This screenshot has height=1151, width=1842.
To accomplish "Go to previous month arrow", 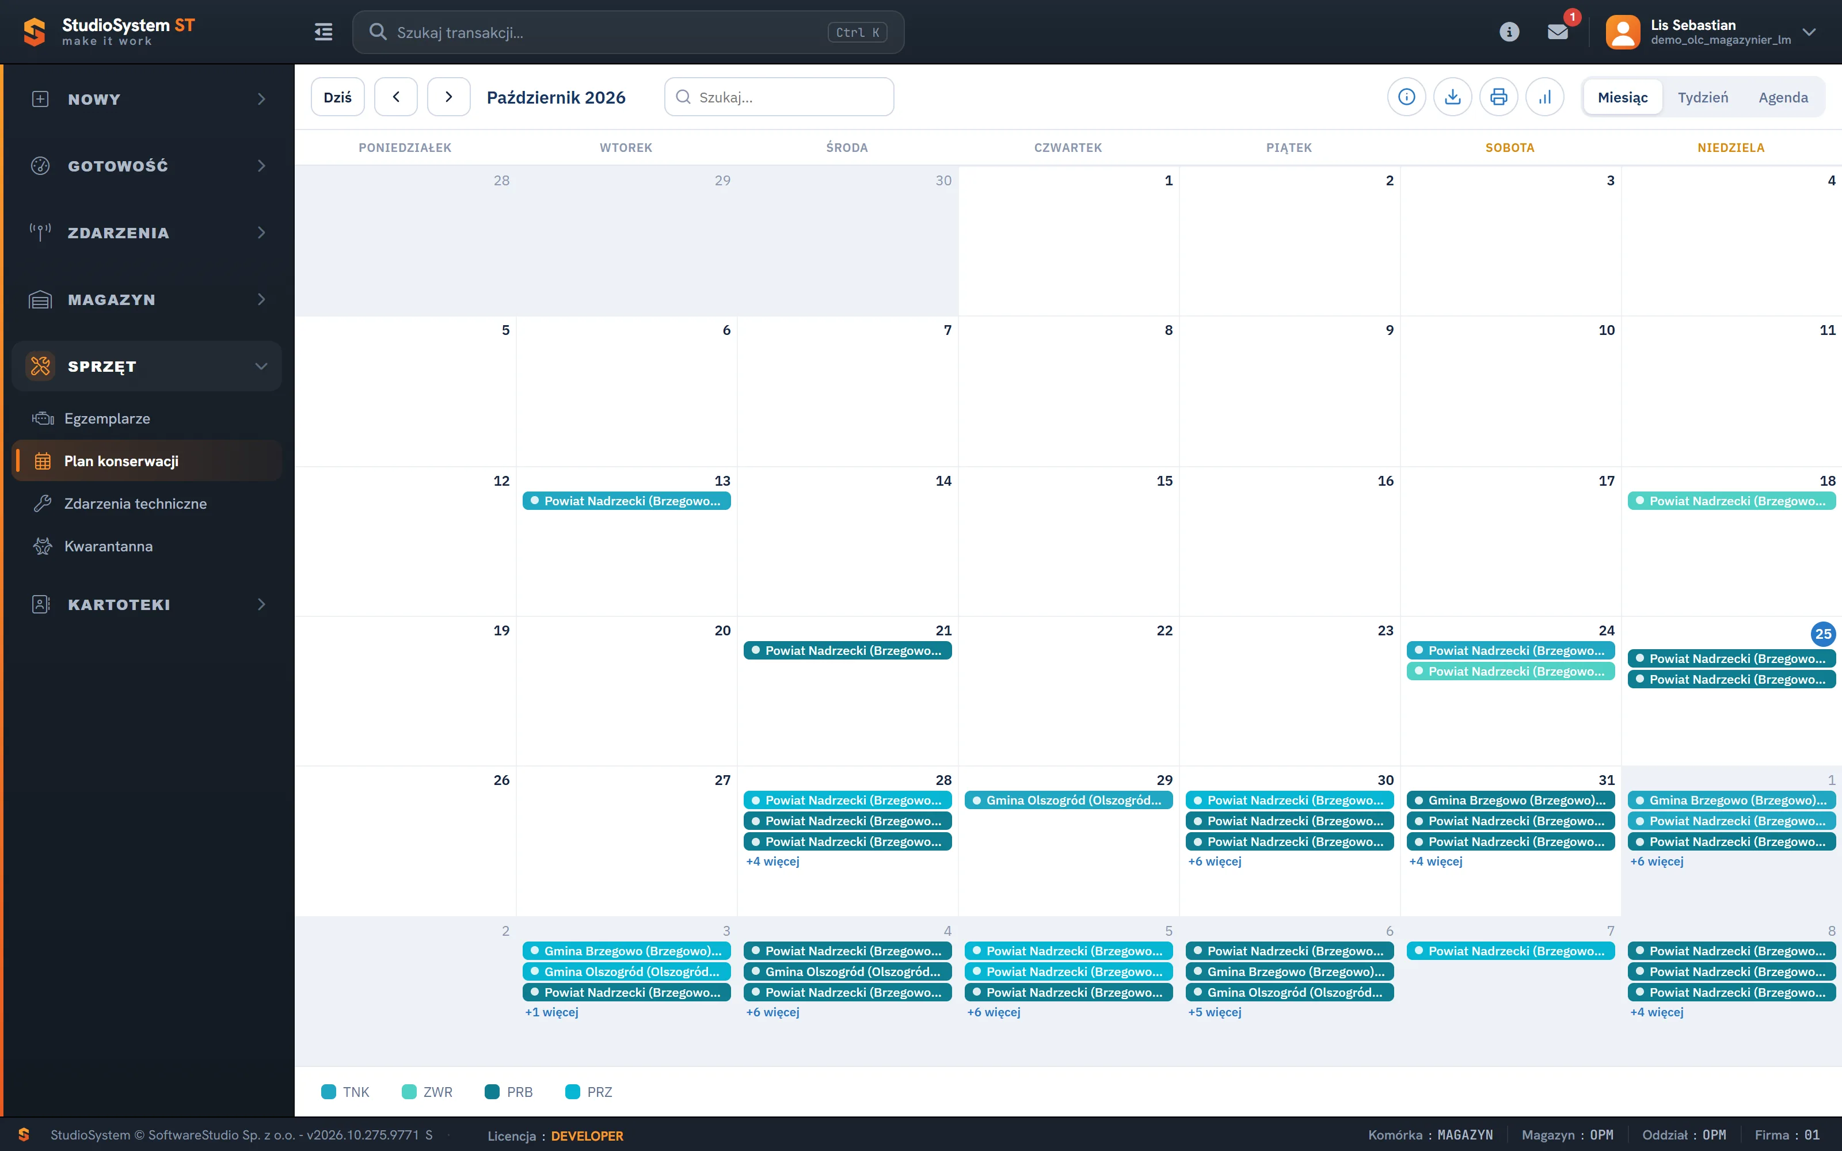I will pos(396,97).
